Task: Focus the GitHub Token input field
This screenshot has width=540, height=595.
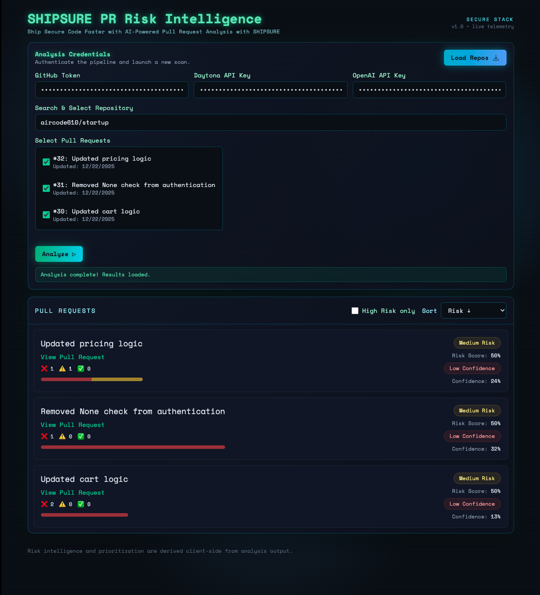Action: tap(112, 90)
